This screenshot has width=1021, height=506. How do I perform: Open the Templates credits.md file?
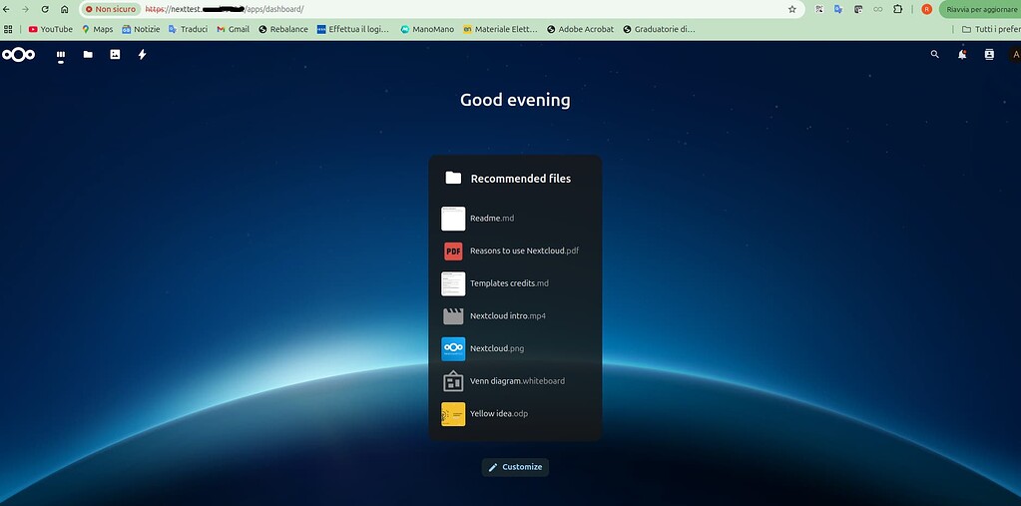click(x=509, y=283)
